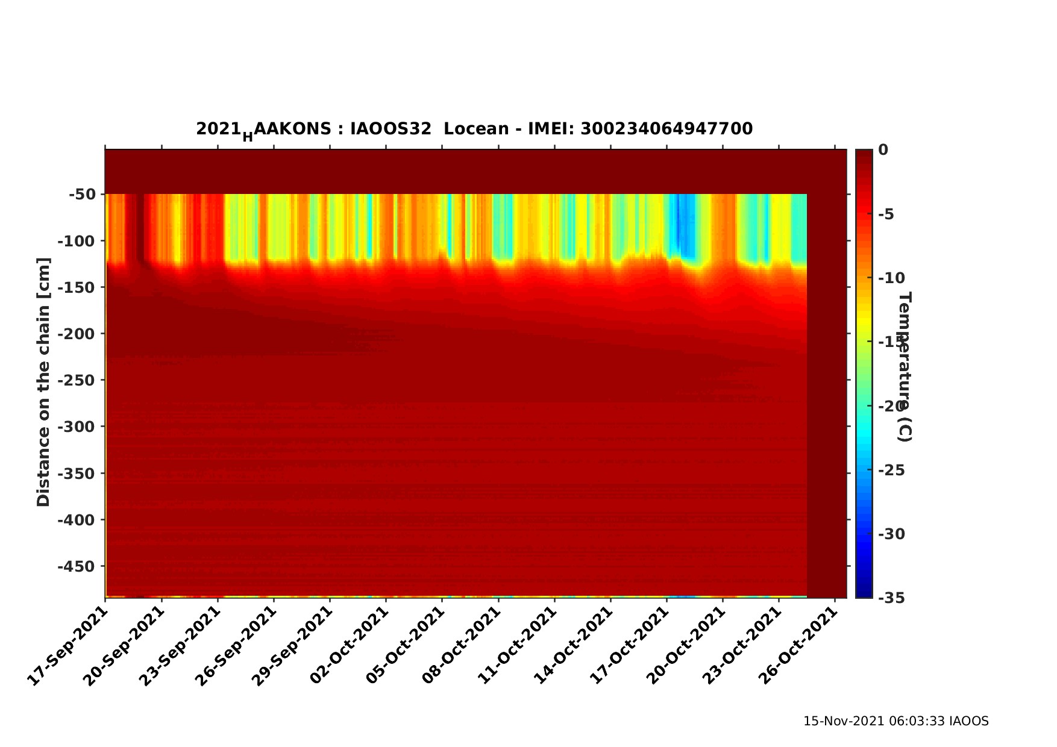
Task: Click the colorbar's -35 tick label
Action: 891,598
